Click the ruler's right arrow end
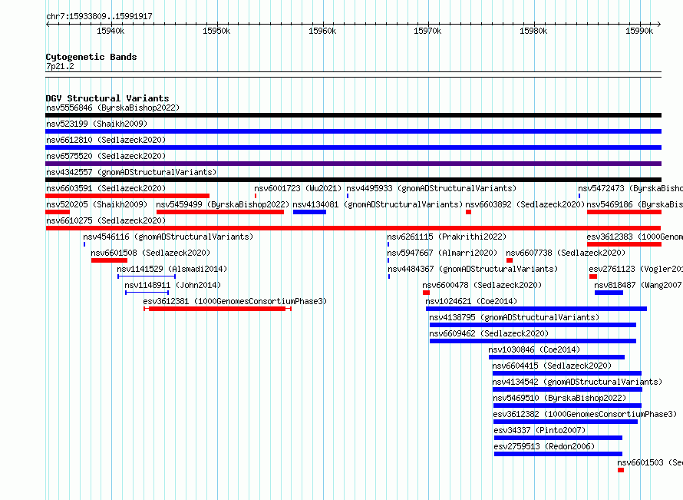The width and height of the screenshot is (683, 500). (x=659, y=25)
